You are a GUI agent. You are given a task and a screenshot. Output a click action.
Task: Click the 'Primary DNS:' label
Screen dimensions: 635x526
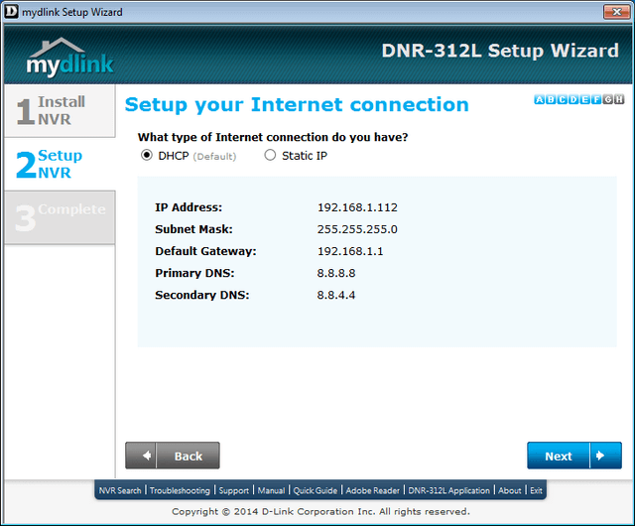194,273
